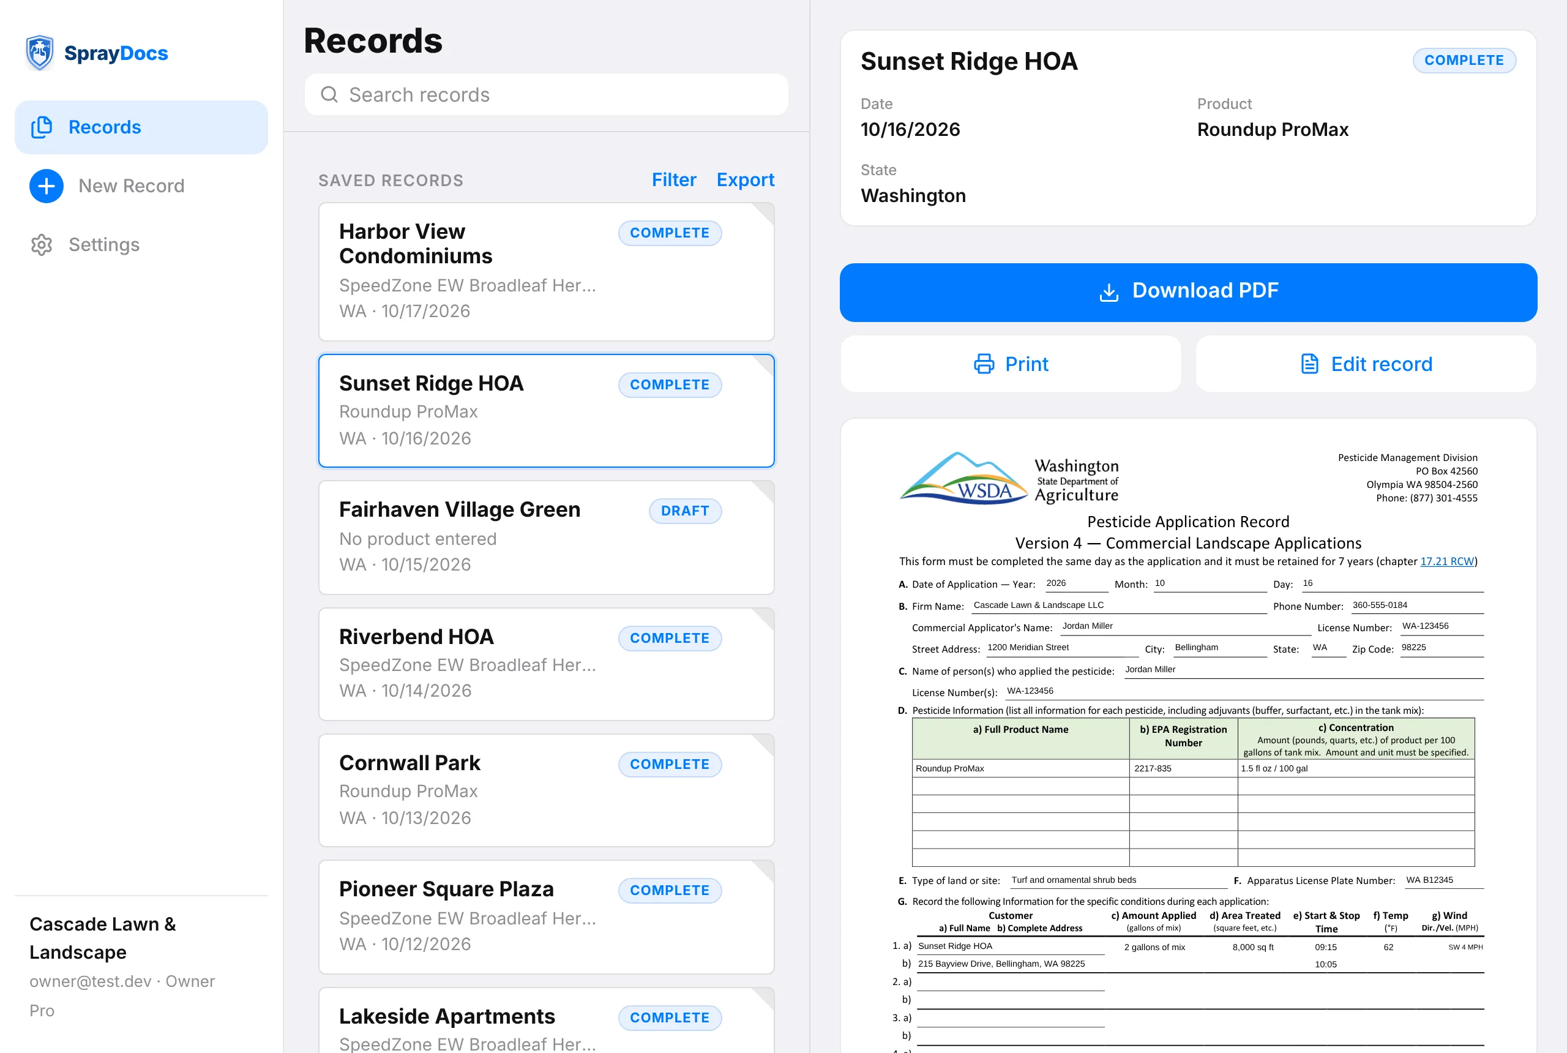This screenshot has width=1567, height=1053.
Task: Click Export for saved records
Action: point(745,180)
